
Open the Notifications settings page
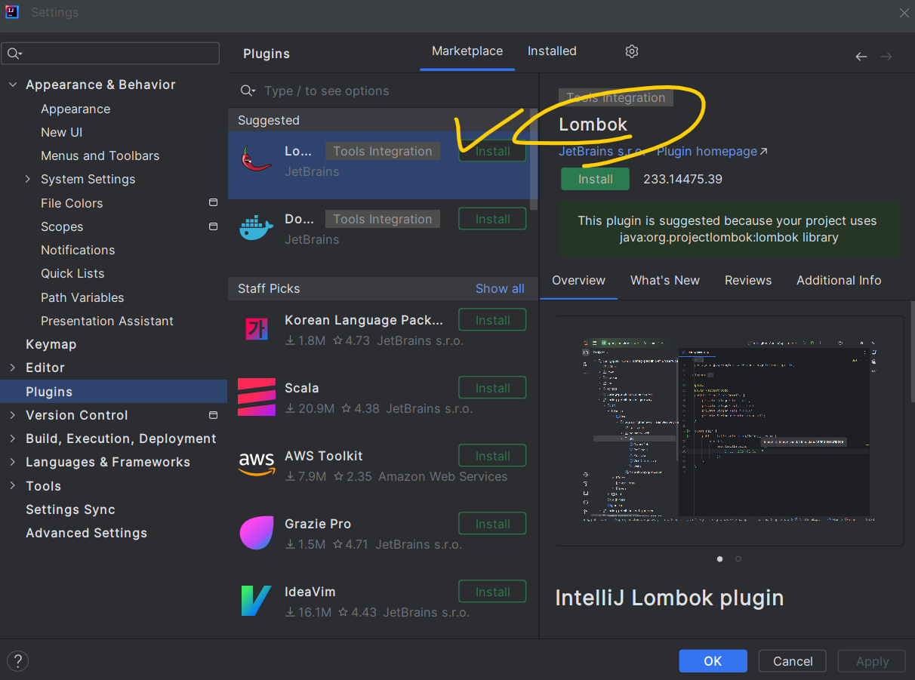point(78,250)
